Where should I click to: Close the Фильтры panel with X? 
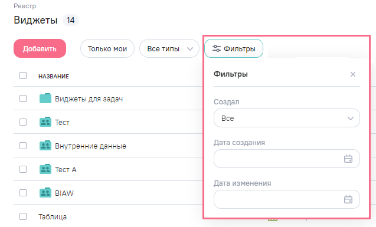click(x=353, y=74)
